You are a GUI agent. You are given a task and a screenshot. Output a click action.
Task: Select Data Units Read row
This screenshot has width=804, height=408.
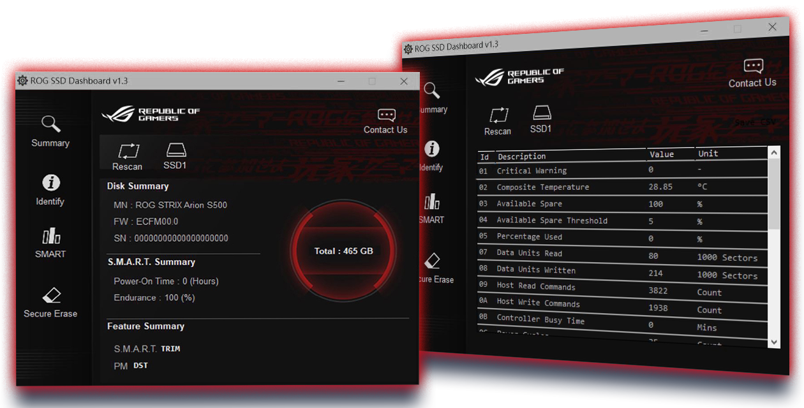[x=622, y=254]
